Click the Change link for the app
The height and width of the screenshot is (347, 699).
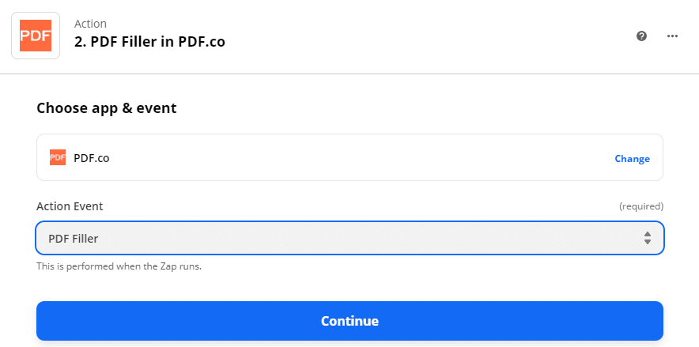tap(632, 158)
